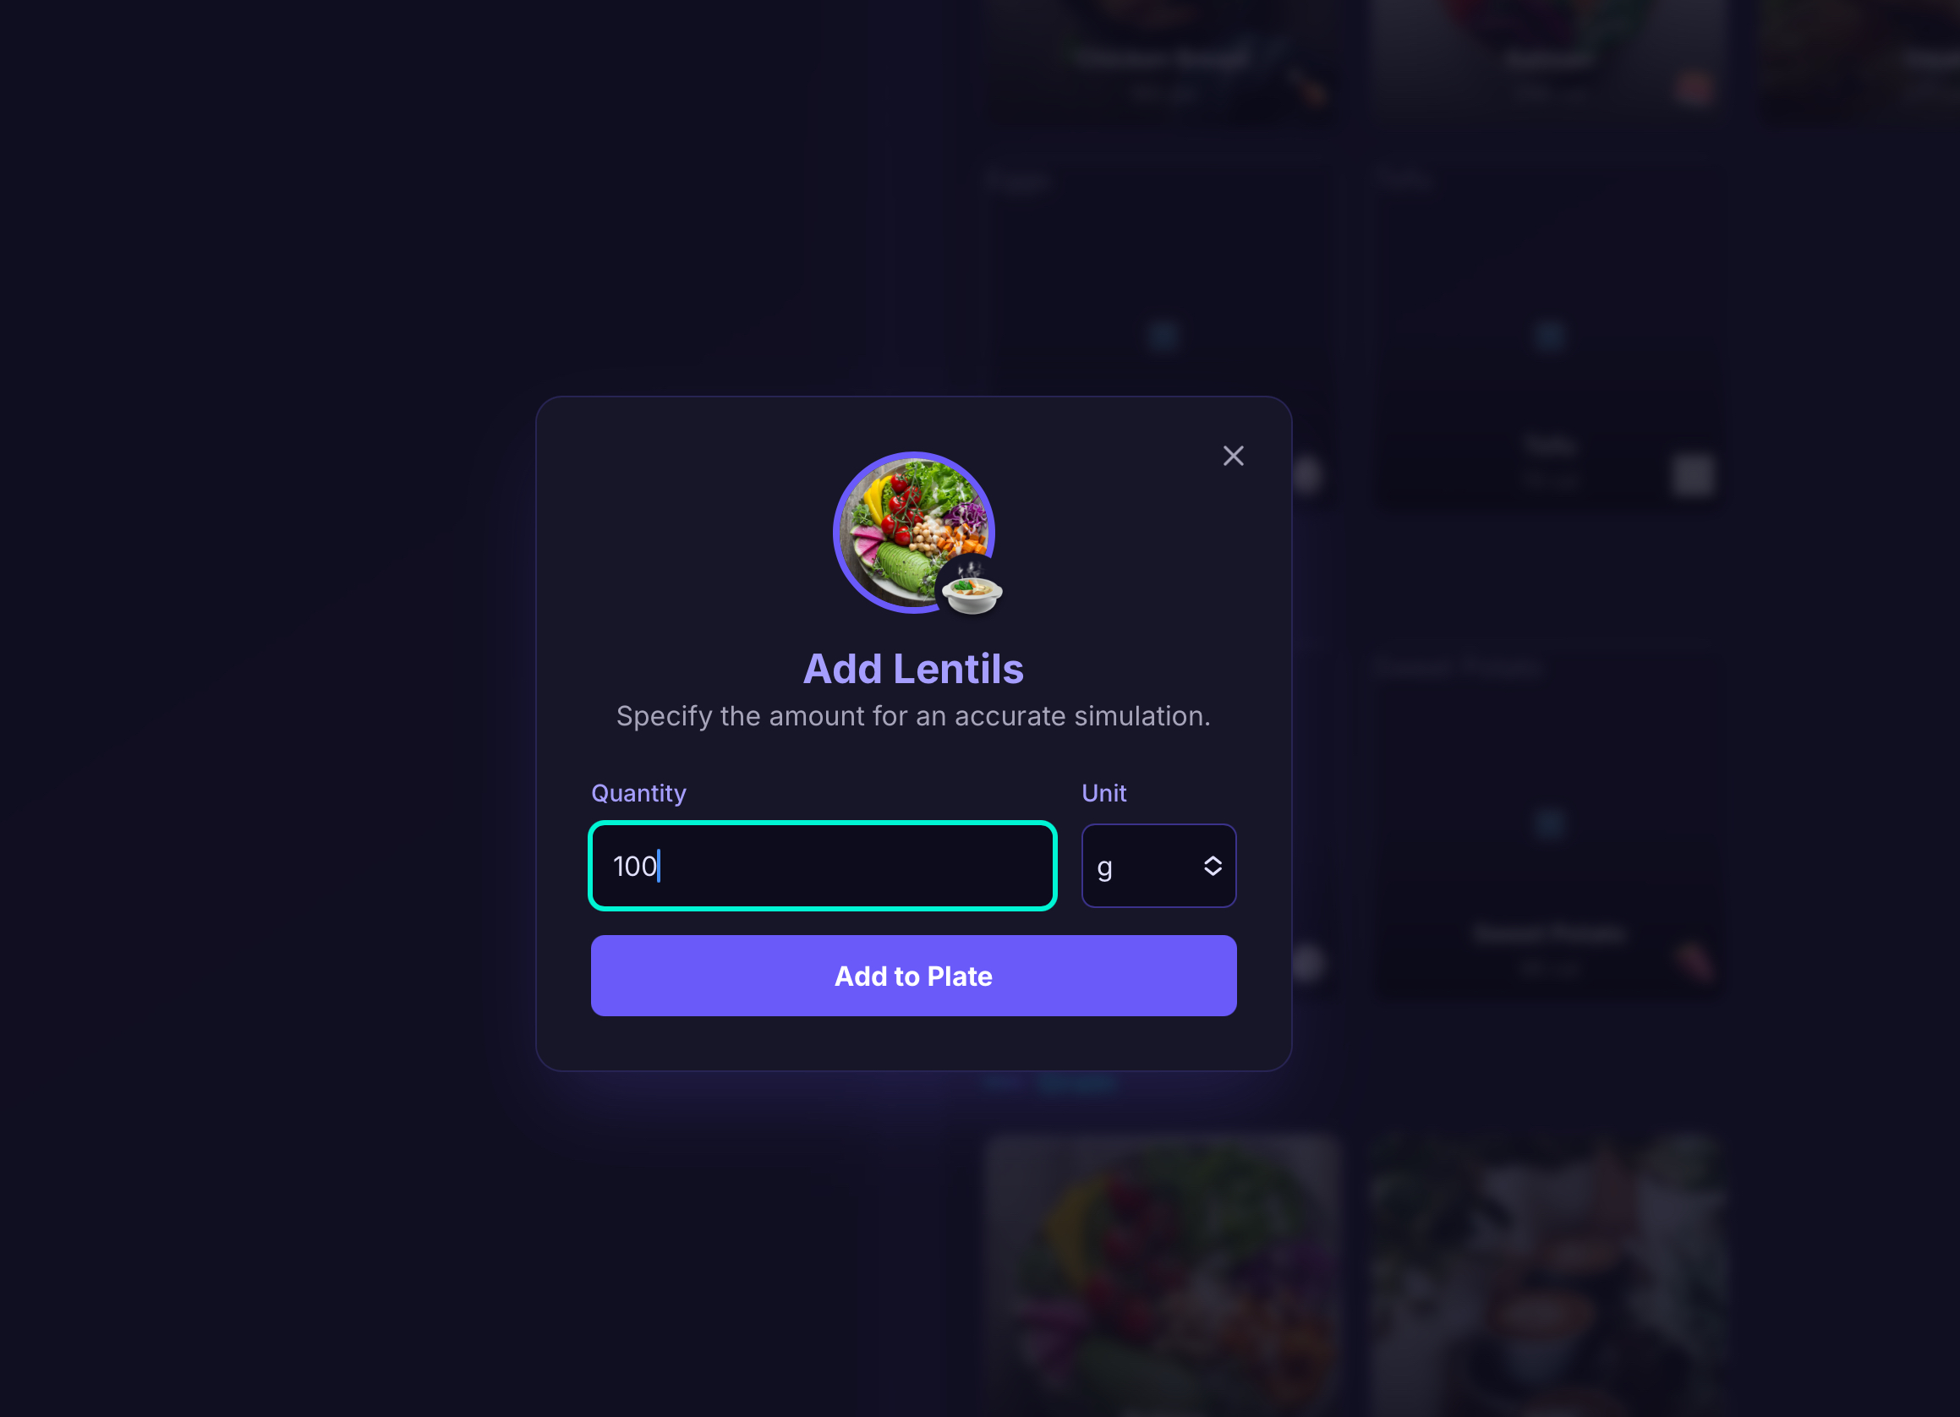Click the blurred white tofu icon on card
Image resolution: width=1960 pixels, height=1417 pixels.
1693,475
